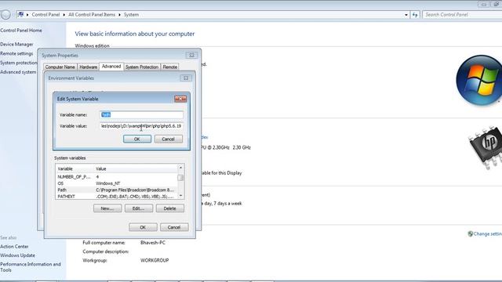
Task: Click All Control Panel Items breadcrumb
Action: point(92,15)
